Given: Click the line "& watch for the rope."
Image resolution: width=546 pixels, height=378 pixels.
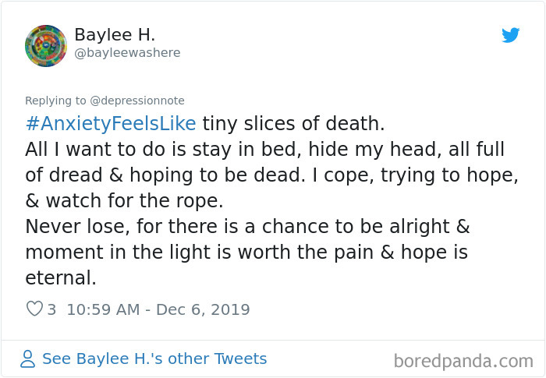Looking at the screenshot, I should [124, 200].
